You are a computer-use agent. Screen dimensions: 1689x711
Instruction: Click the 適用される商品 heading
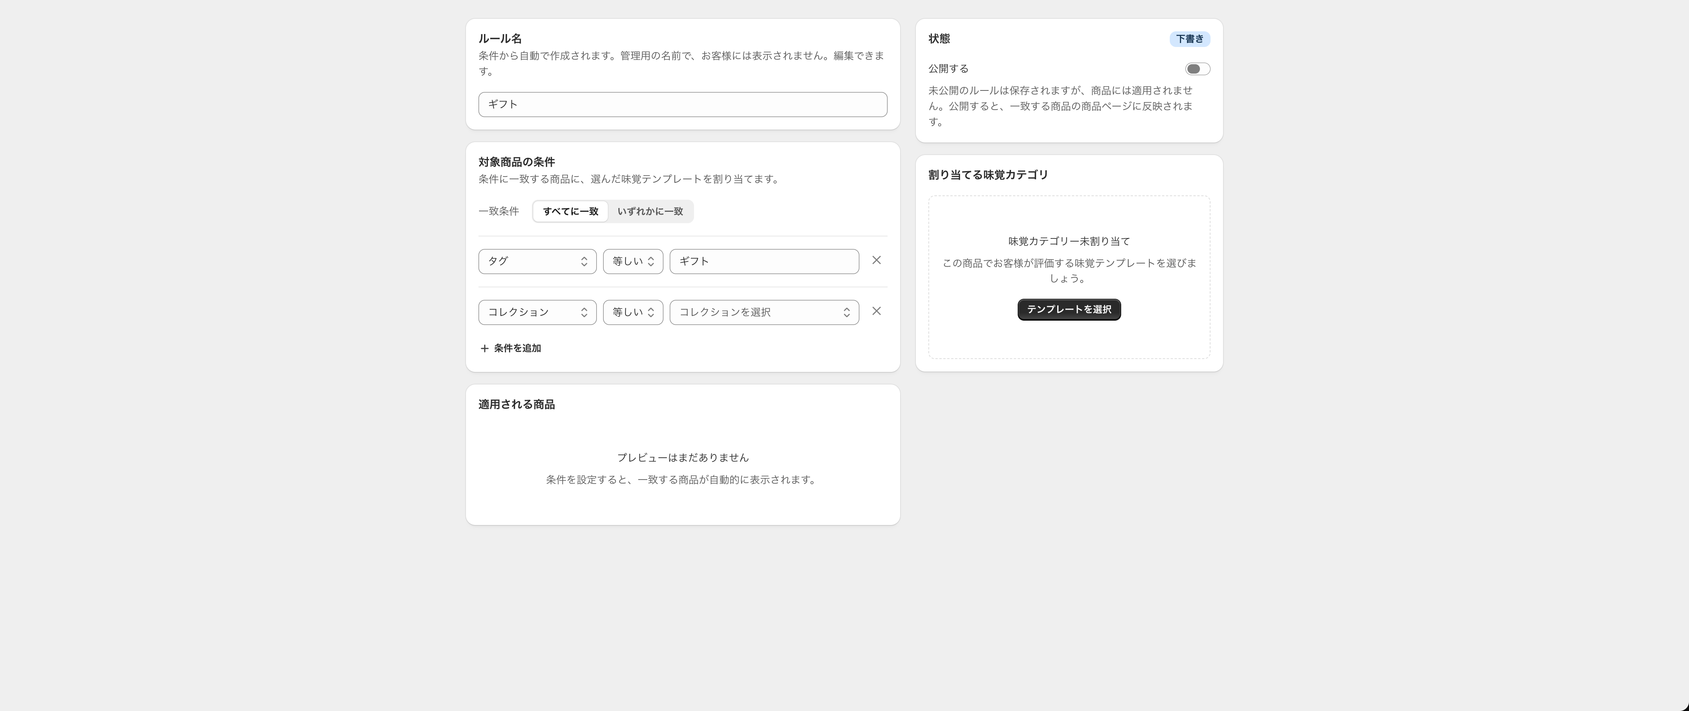(516, 404)
